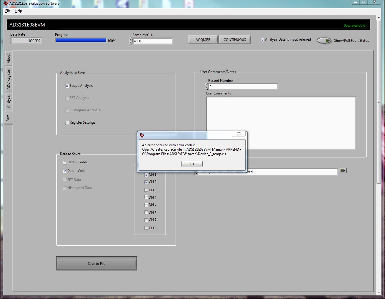
Task: Click the Data Rate 1000SPS field
Action: tap(26, 41)
